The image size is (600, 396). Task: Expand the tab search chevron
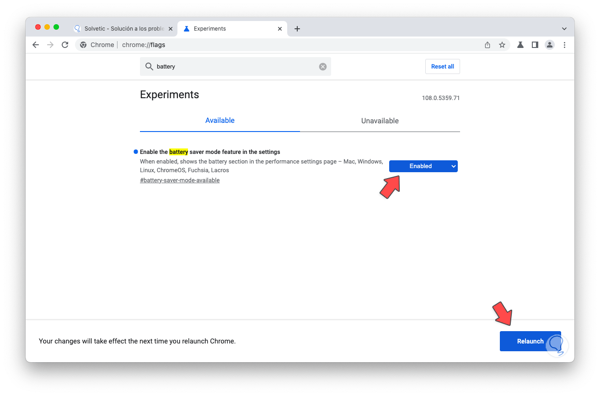tap(564, 29)
